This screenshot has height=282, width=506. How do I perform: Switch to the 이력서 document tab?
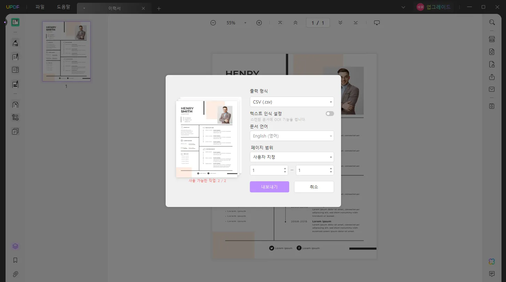coord(114,8)
